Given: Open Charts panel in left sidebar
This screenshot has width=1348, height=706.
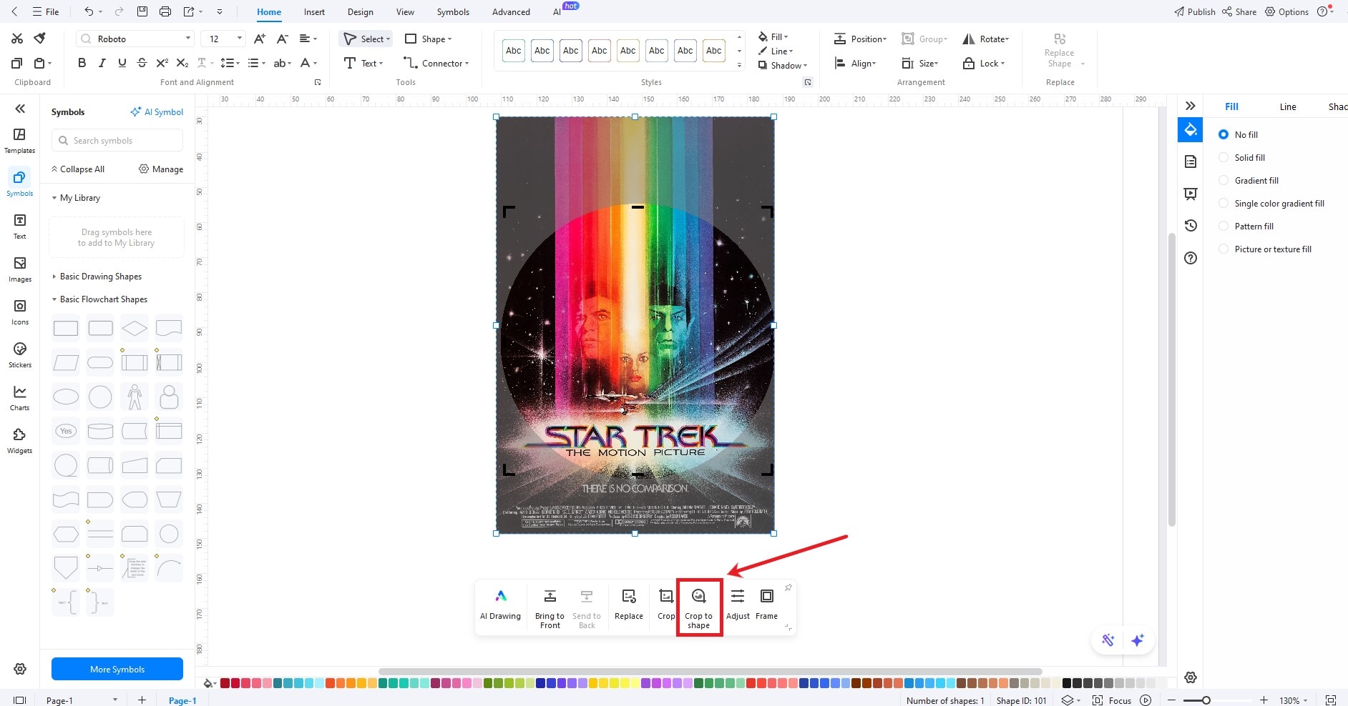Looking at the screenshot, I should pyautogui.click(x=19, y=398).
